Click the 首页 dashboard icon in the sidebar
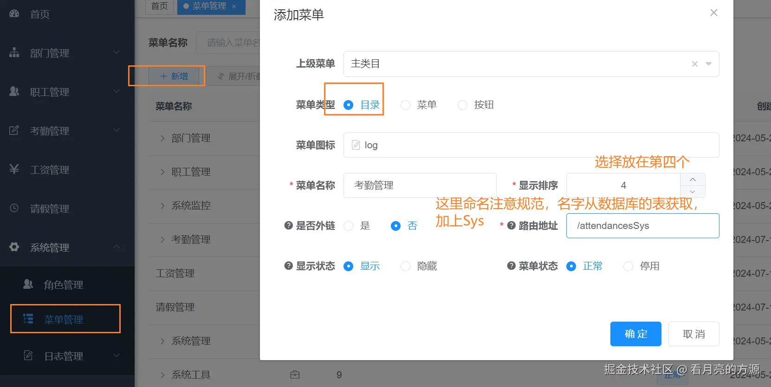 coord(14,13)
